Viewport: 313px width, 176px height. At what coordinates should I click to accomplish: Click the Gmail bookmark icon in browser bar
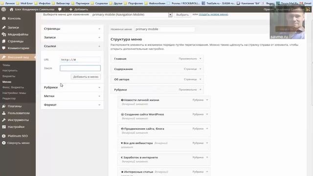pos(301,3)
